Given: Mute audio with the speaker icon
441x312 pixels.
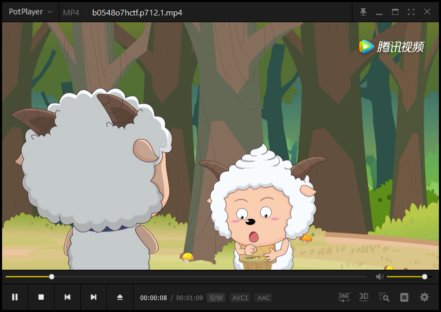Looking at the screenshot, I should [x=379, y=277].
